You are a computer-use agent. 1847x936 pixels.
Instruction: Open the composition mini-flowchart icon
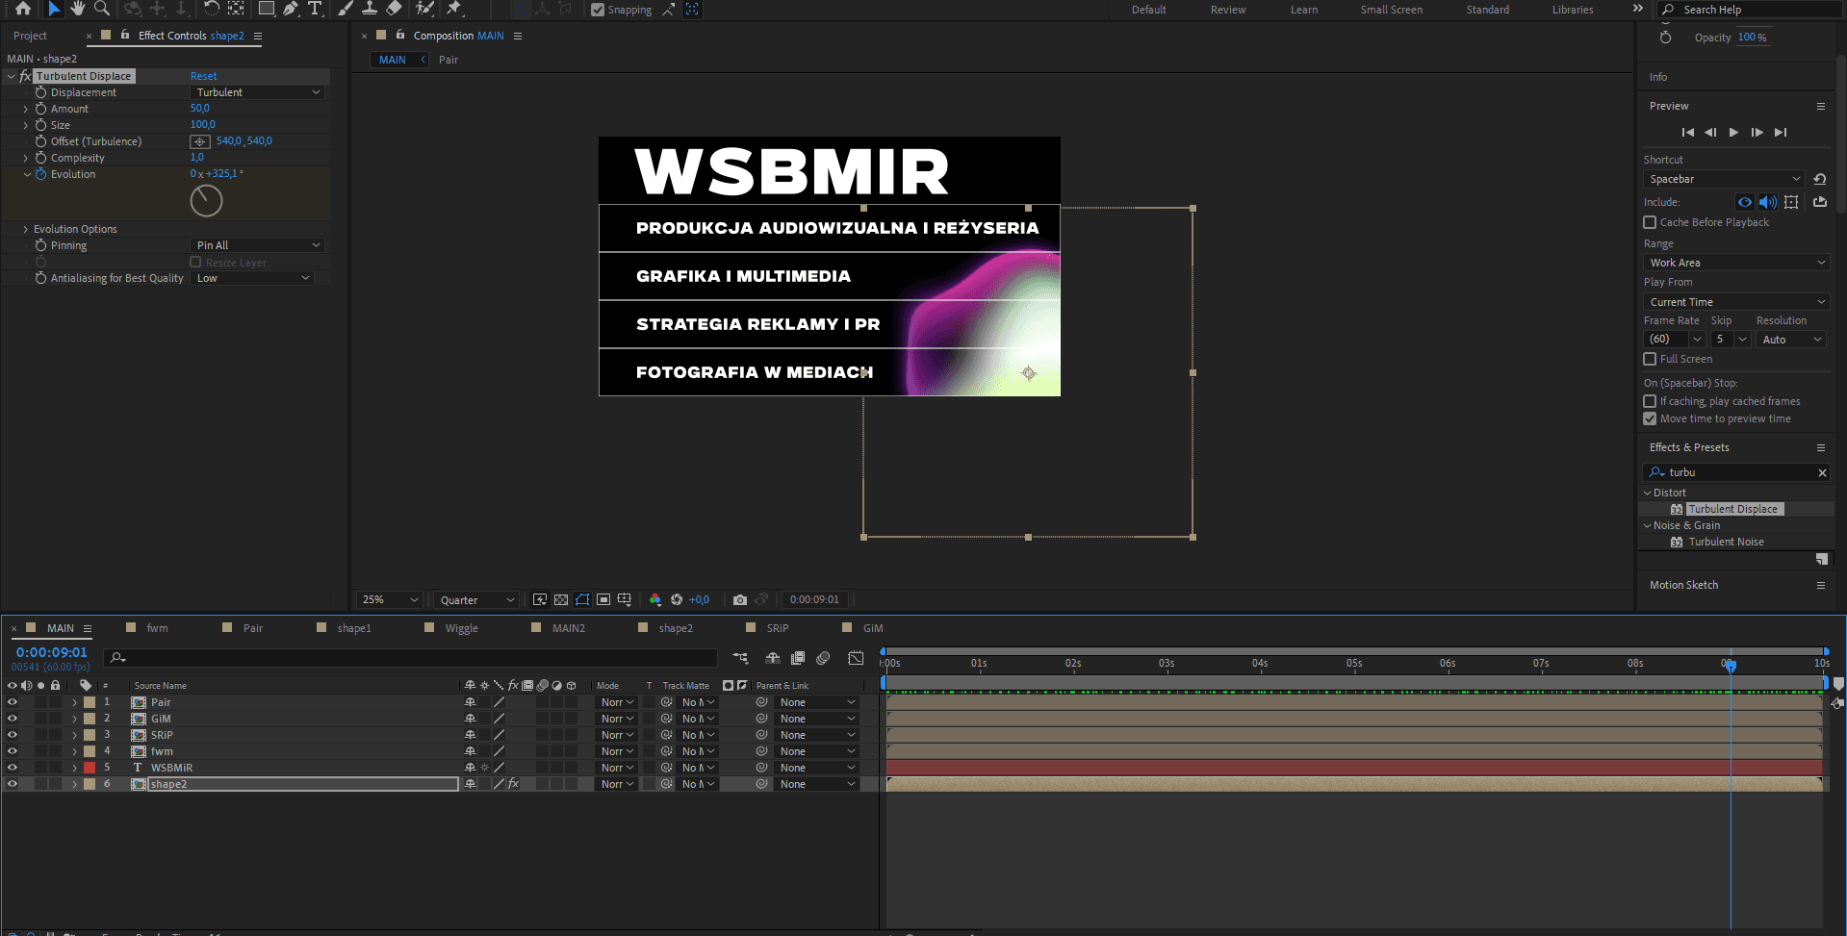click(x=740, y=658)
